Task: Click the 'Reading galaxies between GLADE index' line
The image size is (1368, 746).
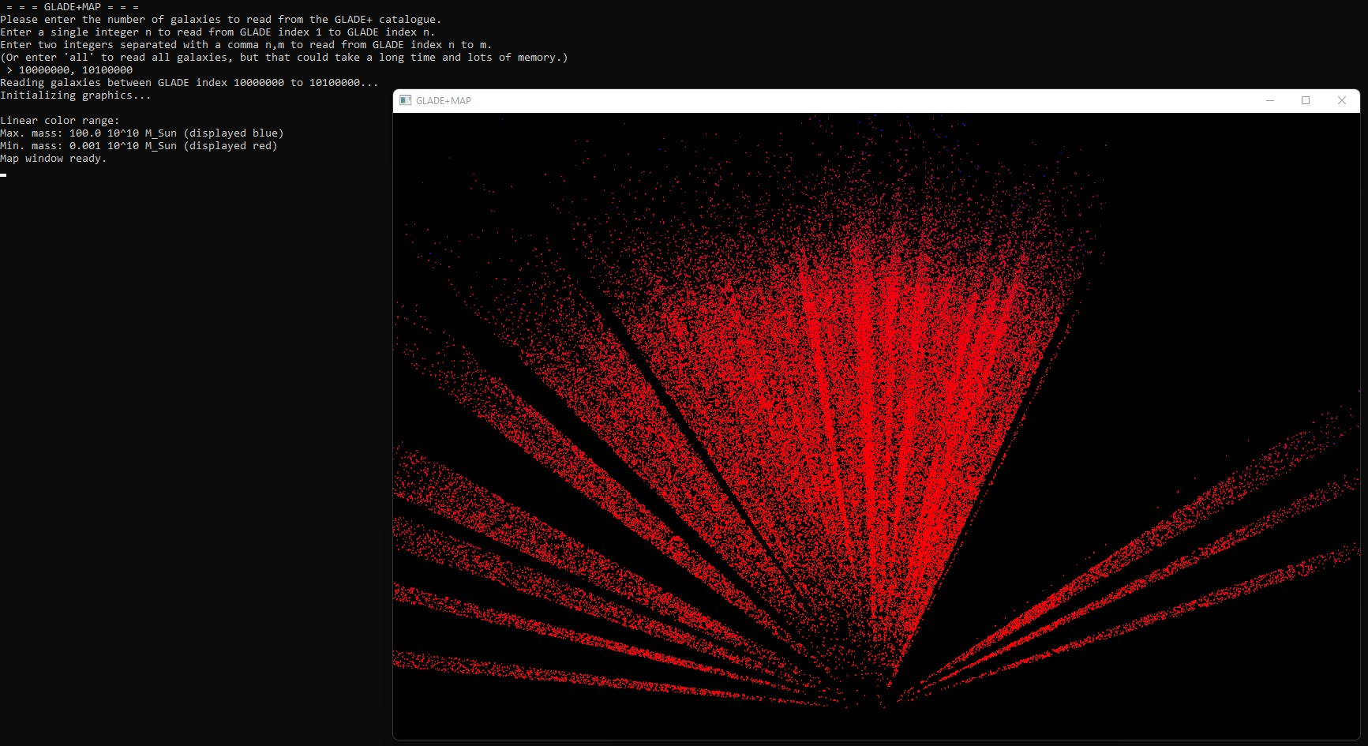Action: coord(189,83)
